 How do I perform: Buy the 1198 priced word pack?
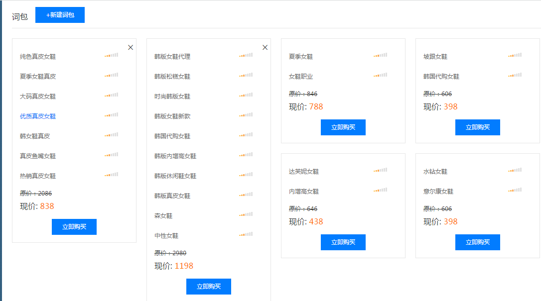coord(209,287)
